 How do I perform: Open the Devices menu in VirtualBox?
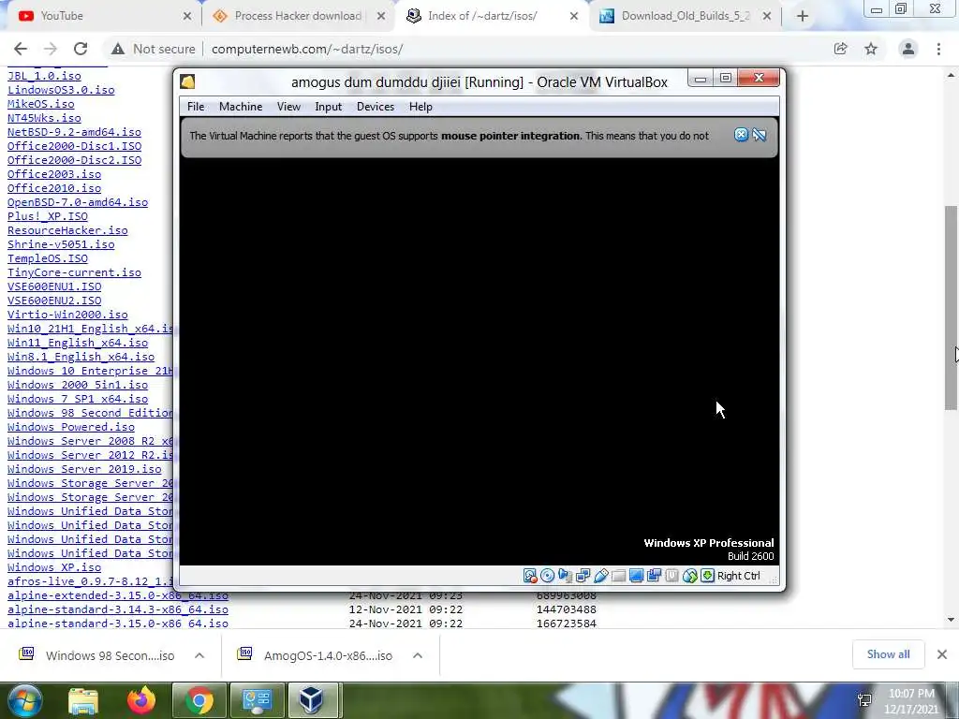click(376, 107)
